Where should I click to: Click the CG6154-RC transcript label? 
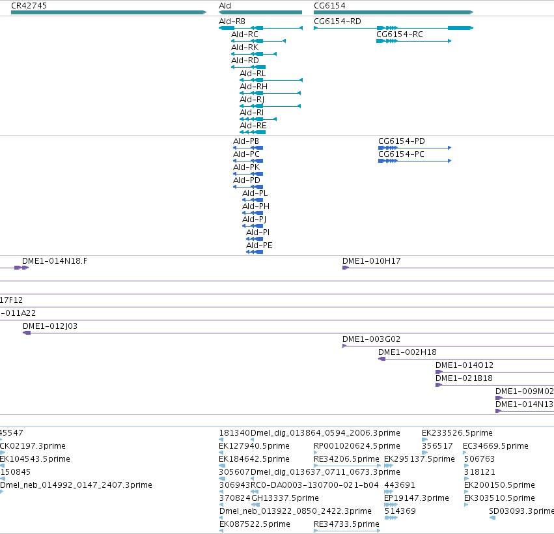(400, 35)
